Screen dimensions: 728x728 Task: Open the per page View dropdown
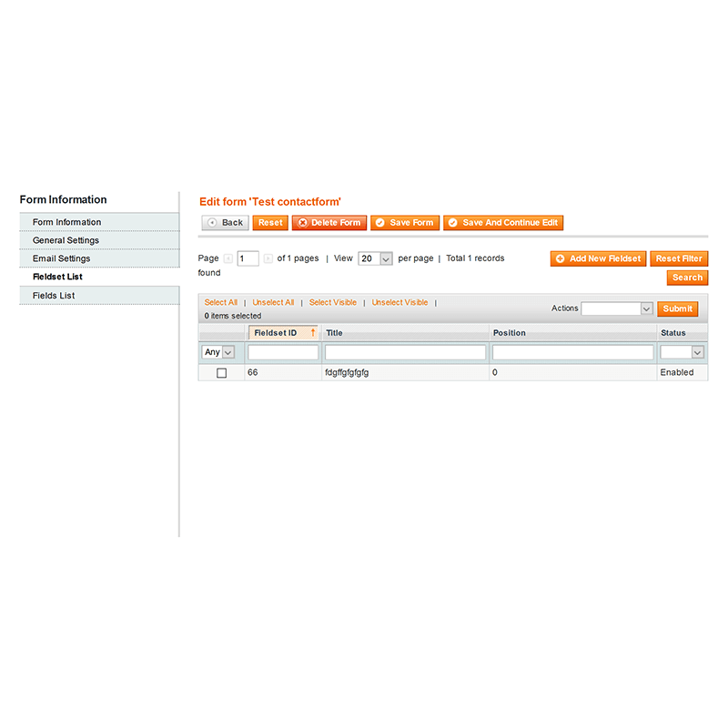tap(375, 258)
